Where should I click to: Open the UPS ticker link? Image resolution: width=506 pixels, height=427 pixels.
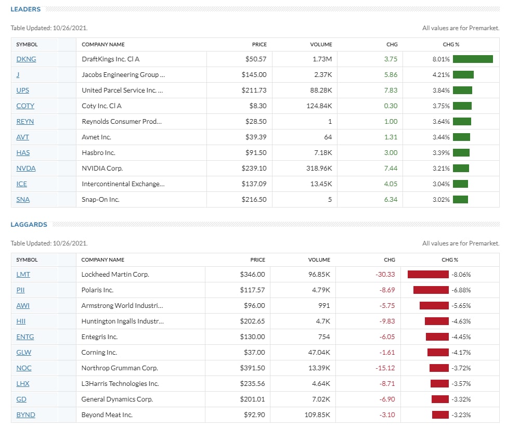[22, 90]
